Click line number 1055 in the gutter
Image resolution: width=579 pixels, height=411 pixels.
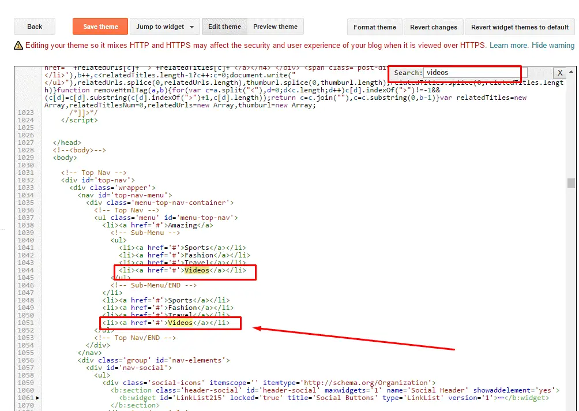(x=25, y=353)
